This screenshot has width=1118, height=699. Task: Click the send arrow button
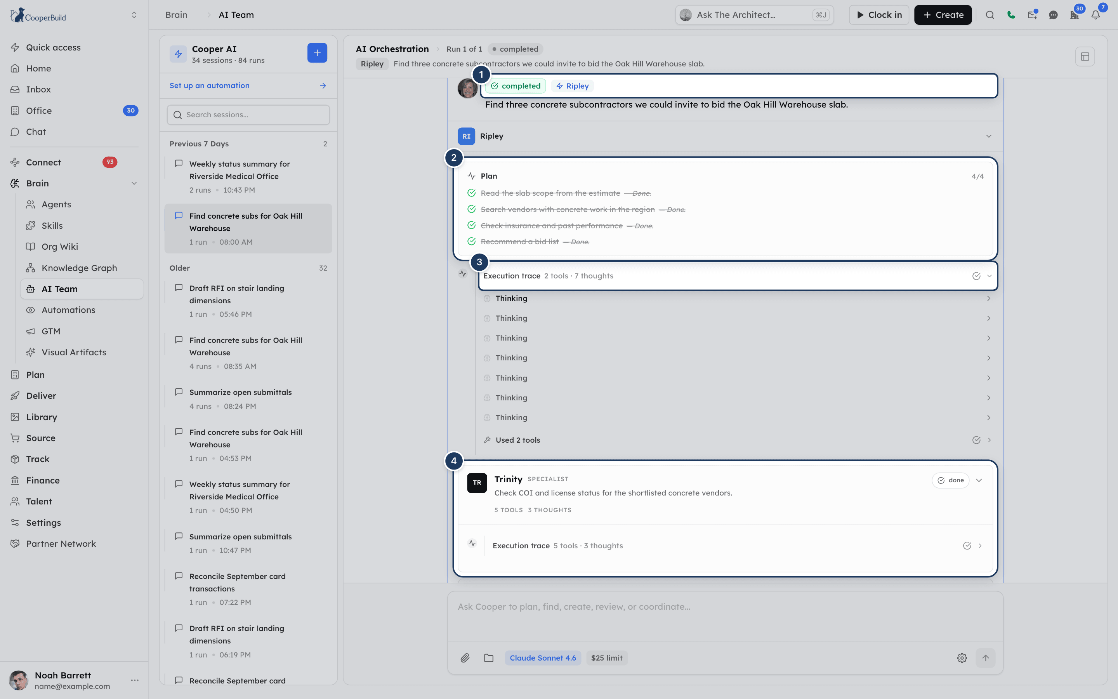click(985, 658)
